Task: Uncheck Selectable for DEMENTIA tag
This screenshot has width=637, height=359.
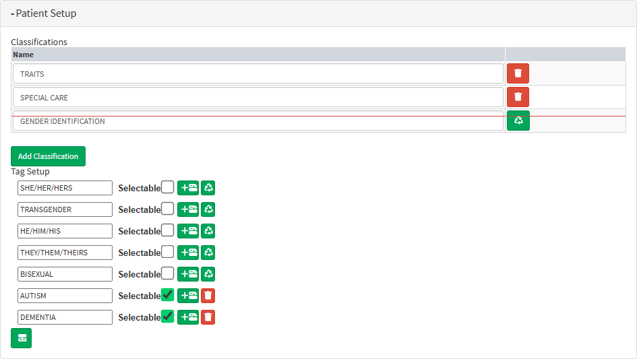Action: (x=168, y=317)
